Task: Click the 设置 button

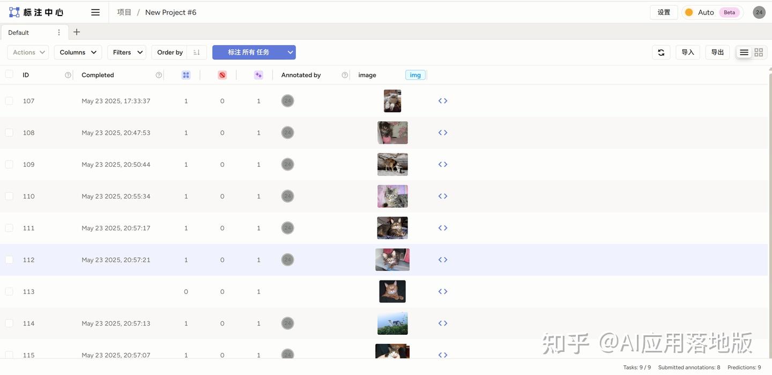Action: coord(664,12)
